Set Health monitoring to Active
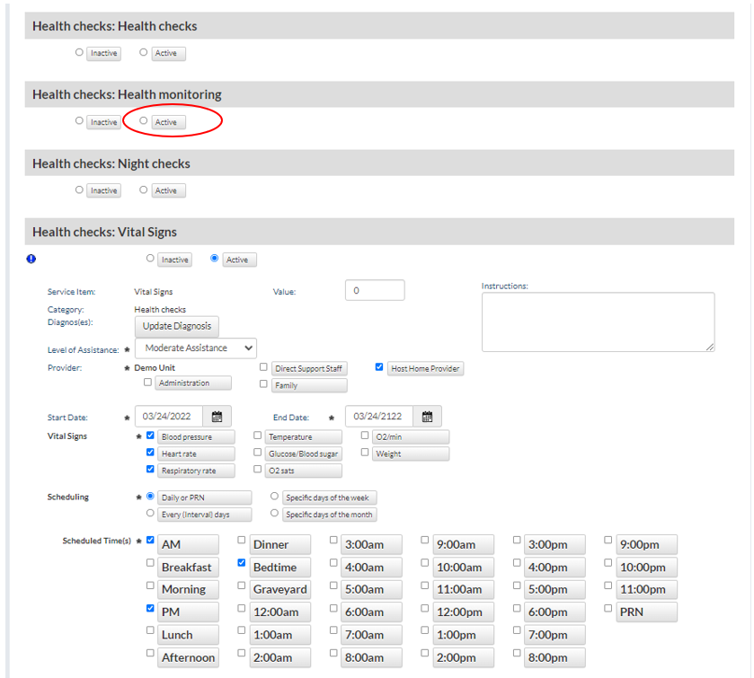The width and height of the screenshot is (754, 678). pos(144,121)
